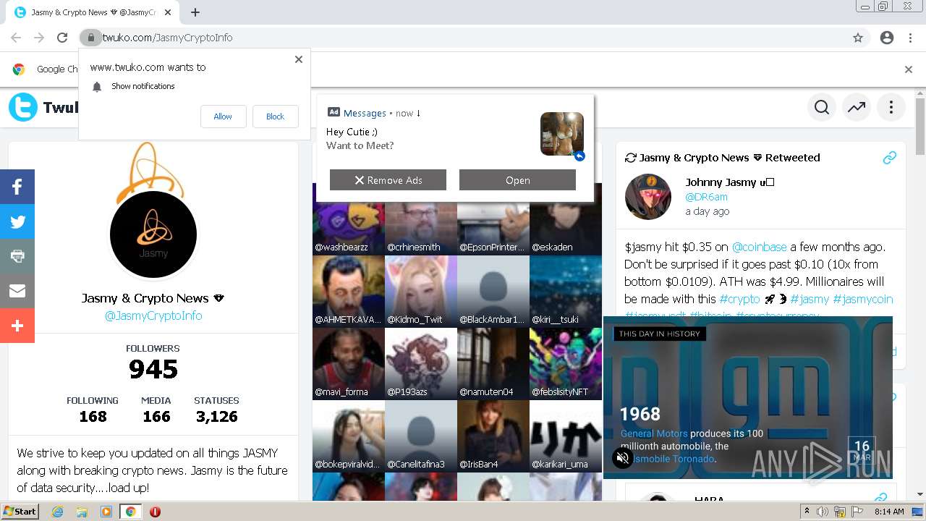Click the Twitter share icon
Image resolution: width=926 pixels, height=521 pixels.
(x=17, y=221)
